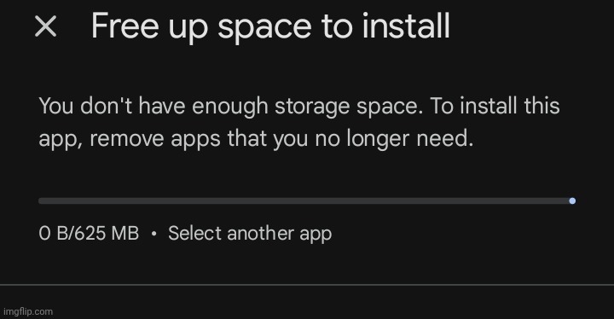Tap the word longer in the message
Viewport: 614px width, 319px height.
pyautogui.click(x=378, y=139)
